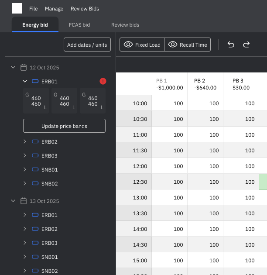This screenshot has width=267, height=275.
Task: Click the redo arrow icon
Action: [246, 45]
